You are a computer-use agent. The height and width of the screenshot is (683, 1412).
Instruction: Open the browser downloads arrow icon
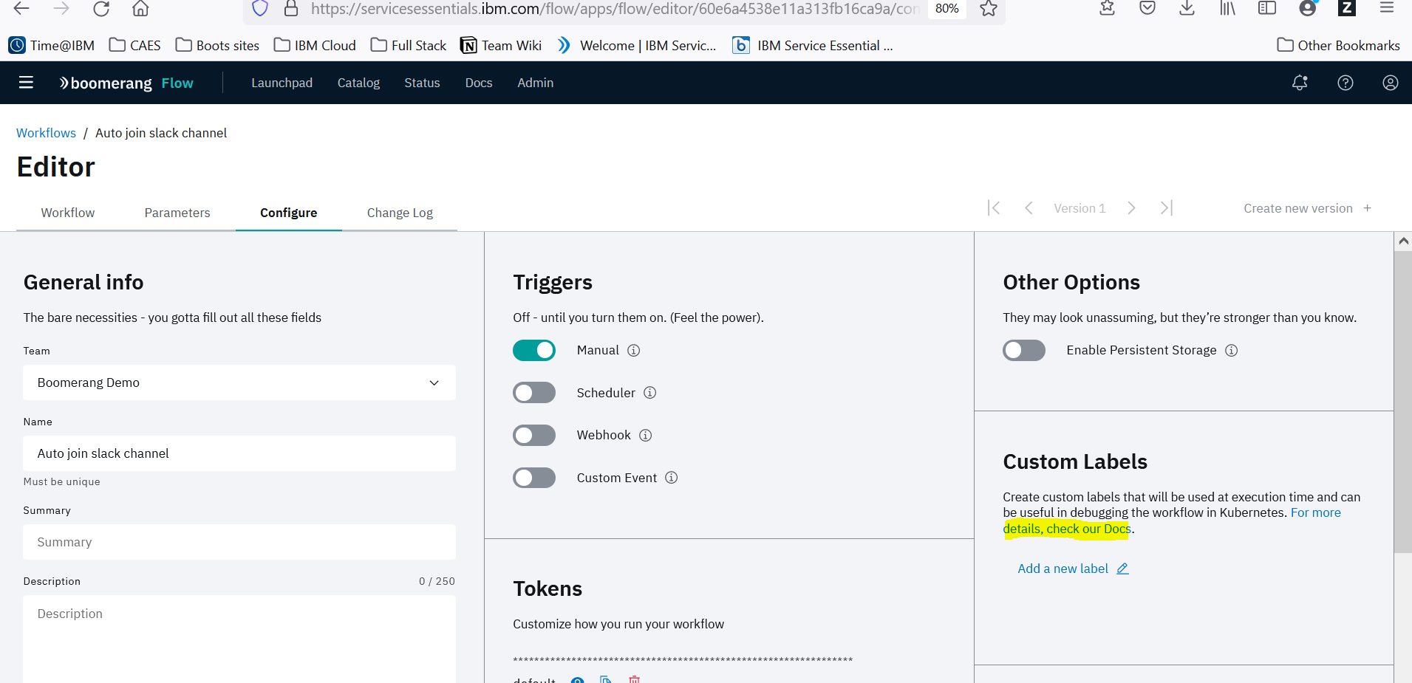pyautogui.click(x=1187, y=8)
